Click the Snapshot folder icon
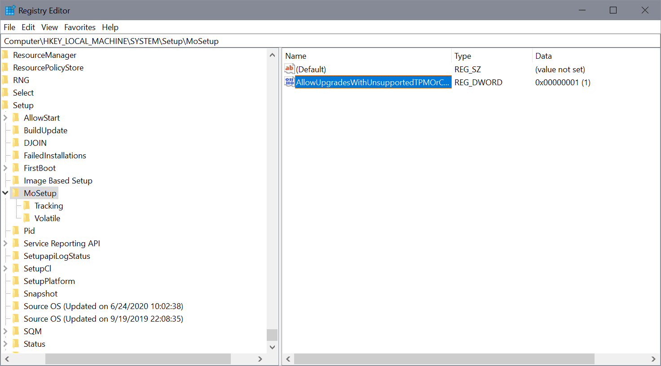The height and width of the screenshot is (366, 661). [16, 294]
